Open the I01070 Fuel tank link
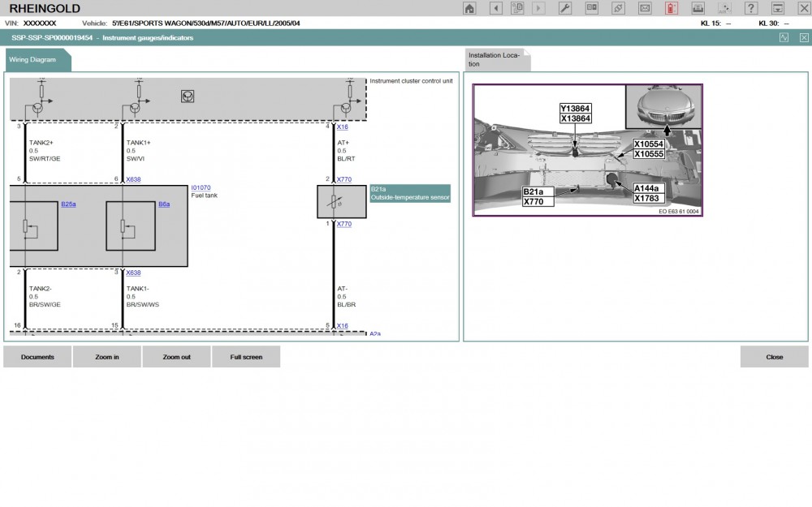This screenshot has width=812, height=507. (201, 188)
